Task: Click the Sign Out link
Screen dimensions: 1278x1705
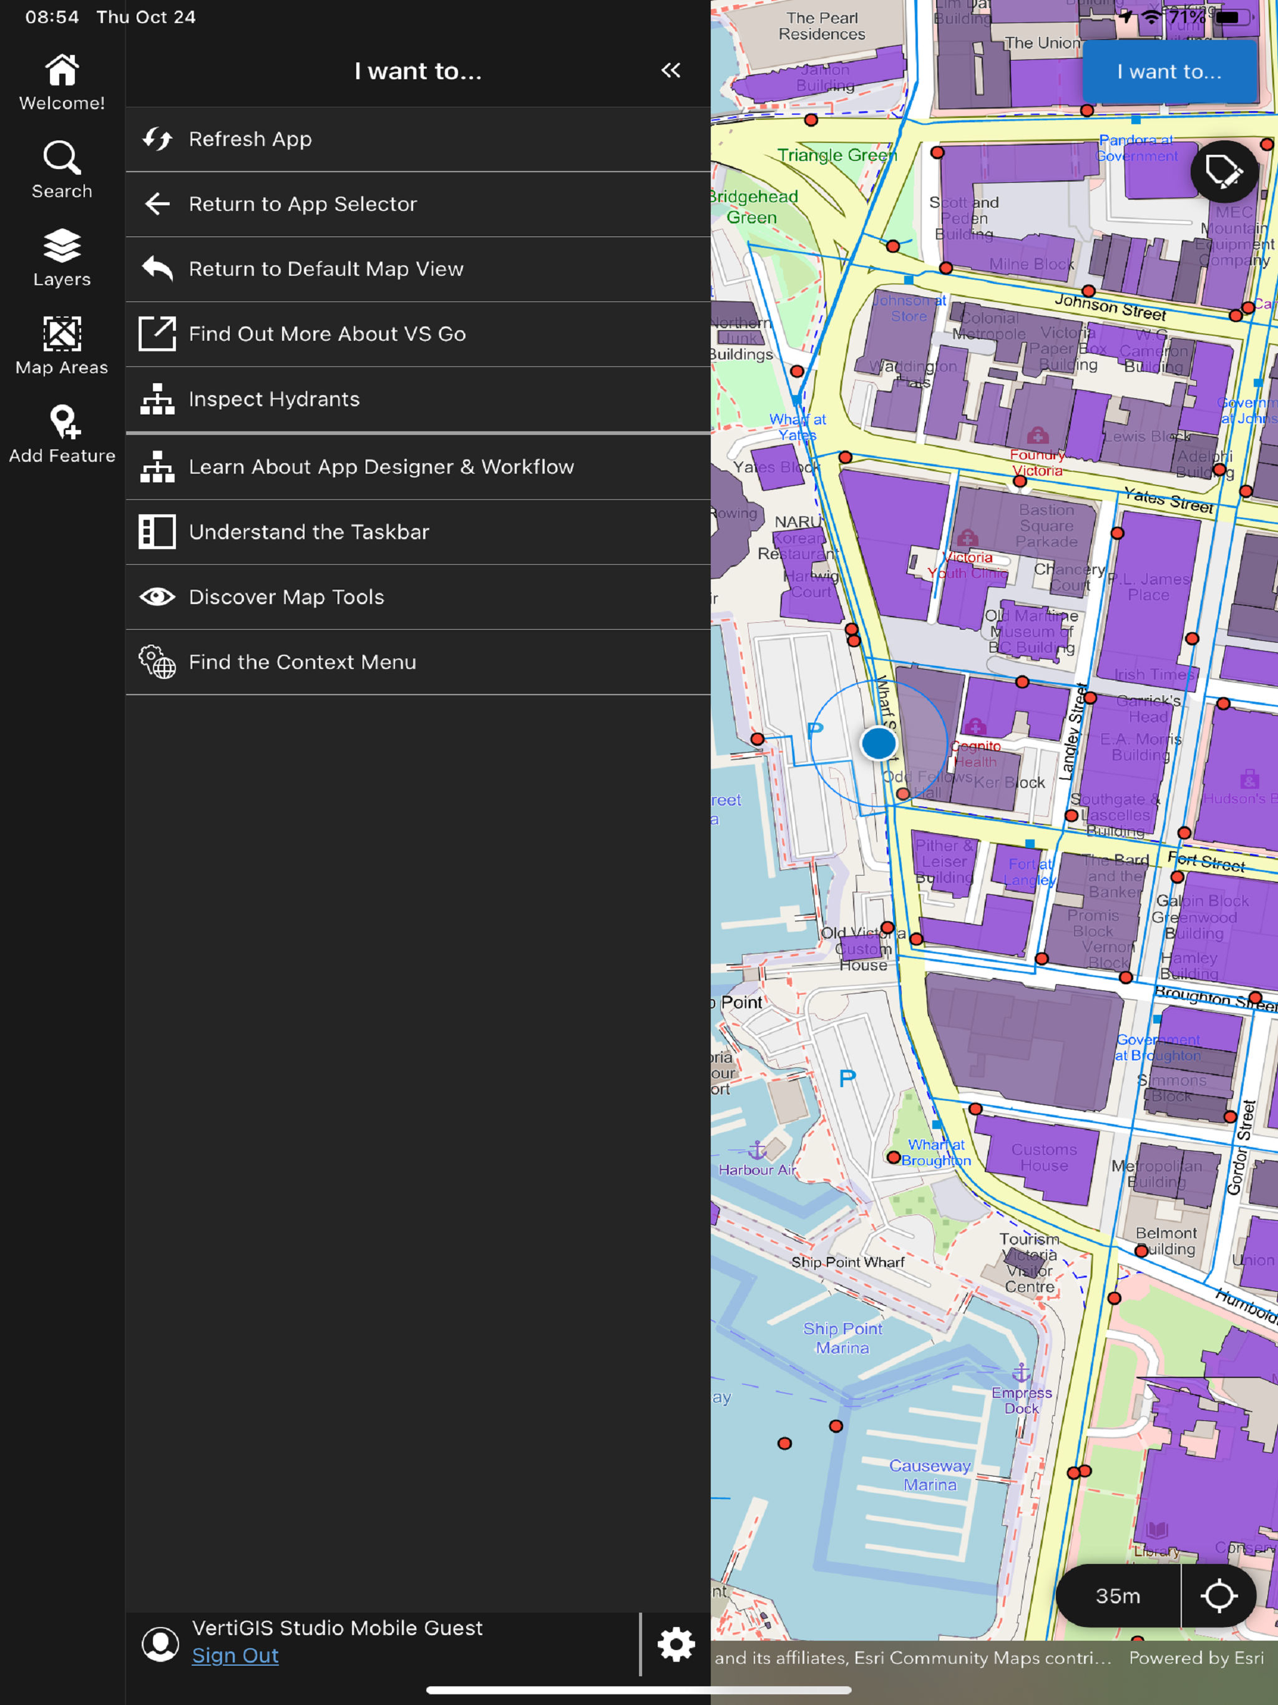Action: pyautogui.click(x=235, y=1656)
